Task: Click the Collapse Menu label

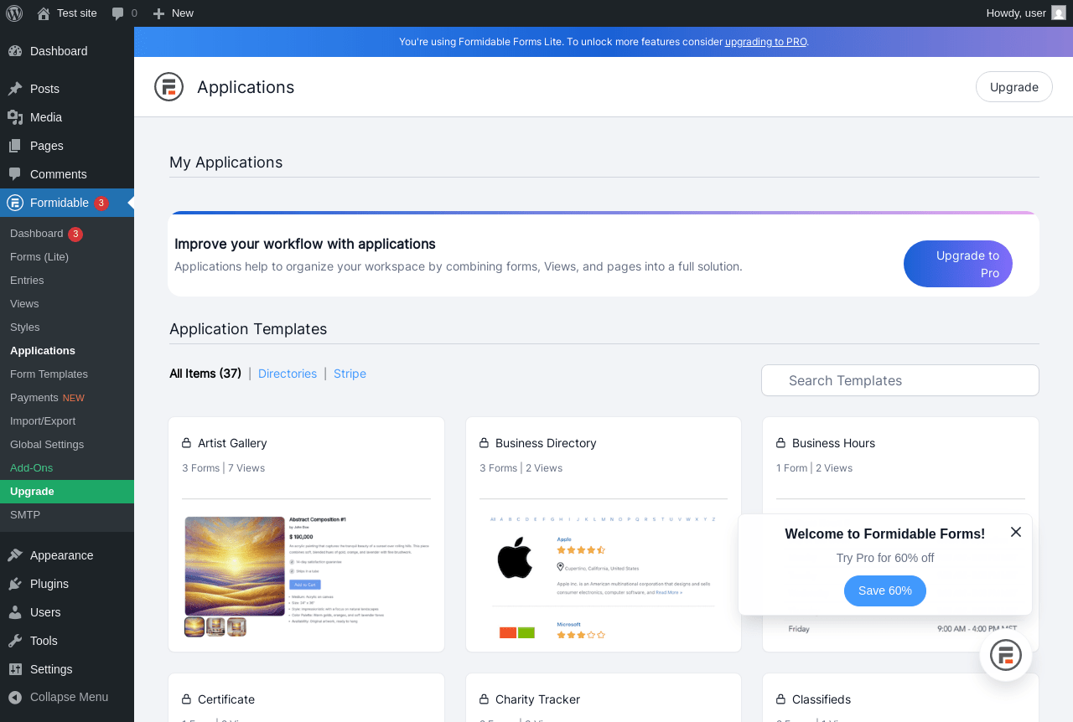Action: click(69, 697)
